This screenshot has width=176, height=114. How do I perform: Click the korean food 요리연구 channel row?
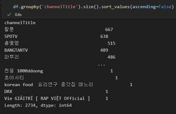point(69,85)
